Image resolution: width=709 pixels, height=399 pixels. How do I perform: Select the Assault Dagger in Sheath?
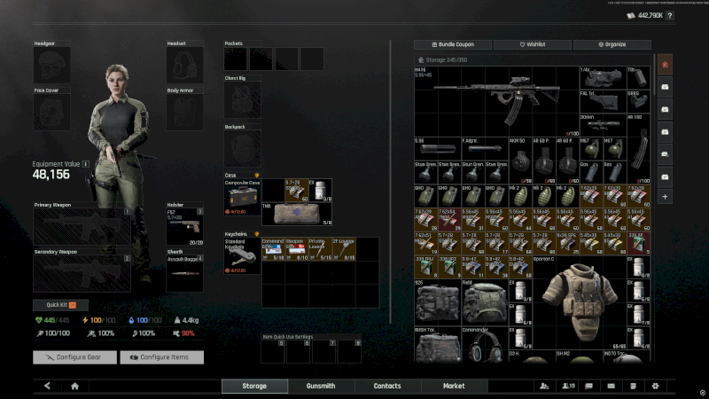[x=184, y=273]
